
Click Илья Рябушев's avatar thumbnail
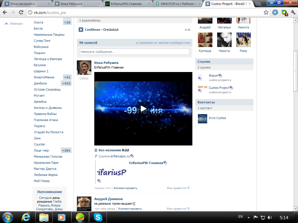(84, 68)
